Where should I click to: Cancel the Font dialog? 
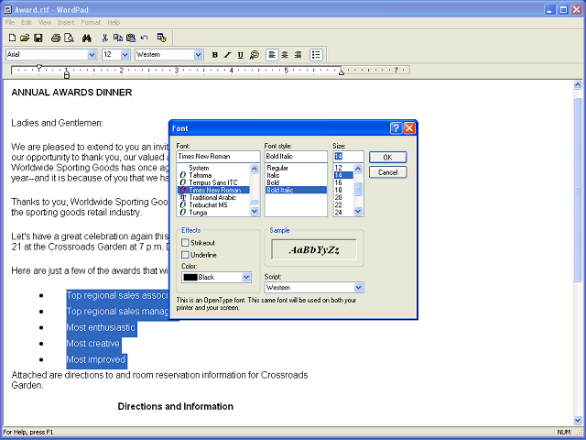coord(387,172)
